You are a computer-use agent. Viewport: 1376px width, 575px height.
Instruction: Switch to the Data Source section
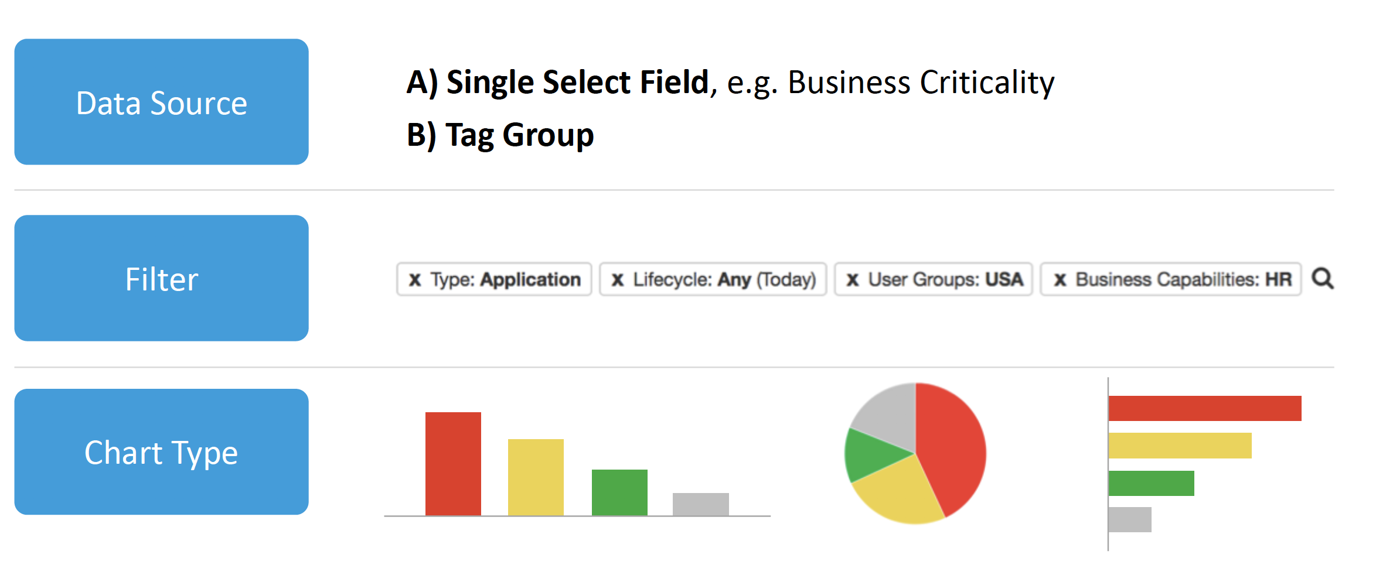[x=161, y=102]
